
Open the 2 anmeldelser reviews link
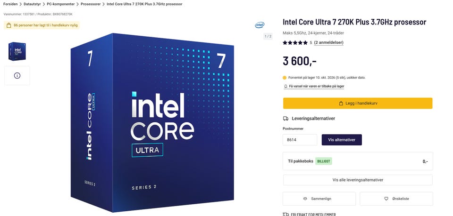(x=328, y=43)
